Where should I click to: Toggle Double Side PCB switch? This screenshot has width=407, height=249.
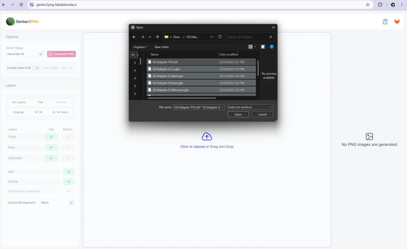tap(35, 68)
